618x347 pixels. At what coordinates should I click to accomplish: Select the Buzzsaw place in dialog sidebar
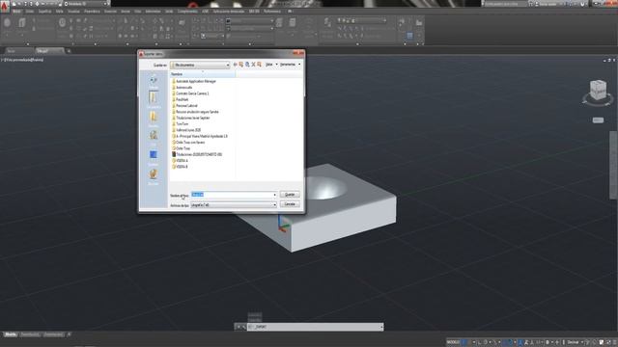pos(154,175)
